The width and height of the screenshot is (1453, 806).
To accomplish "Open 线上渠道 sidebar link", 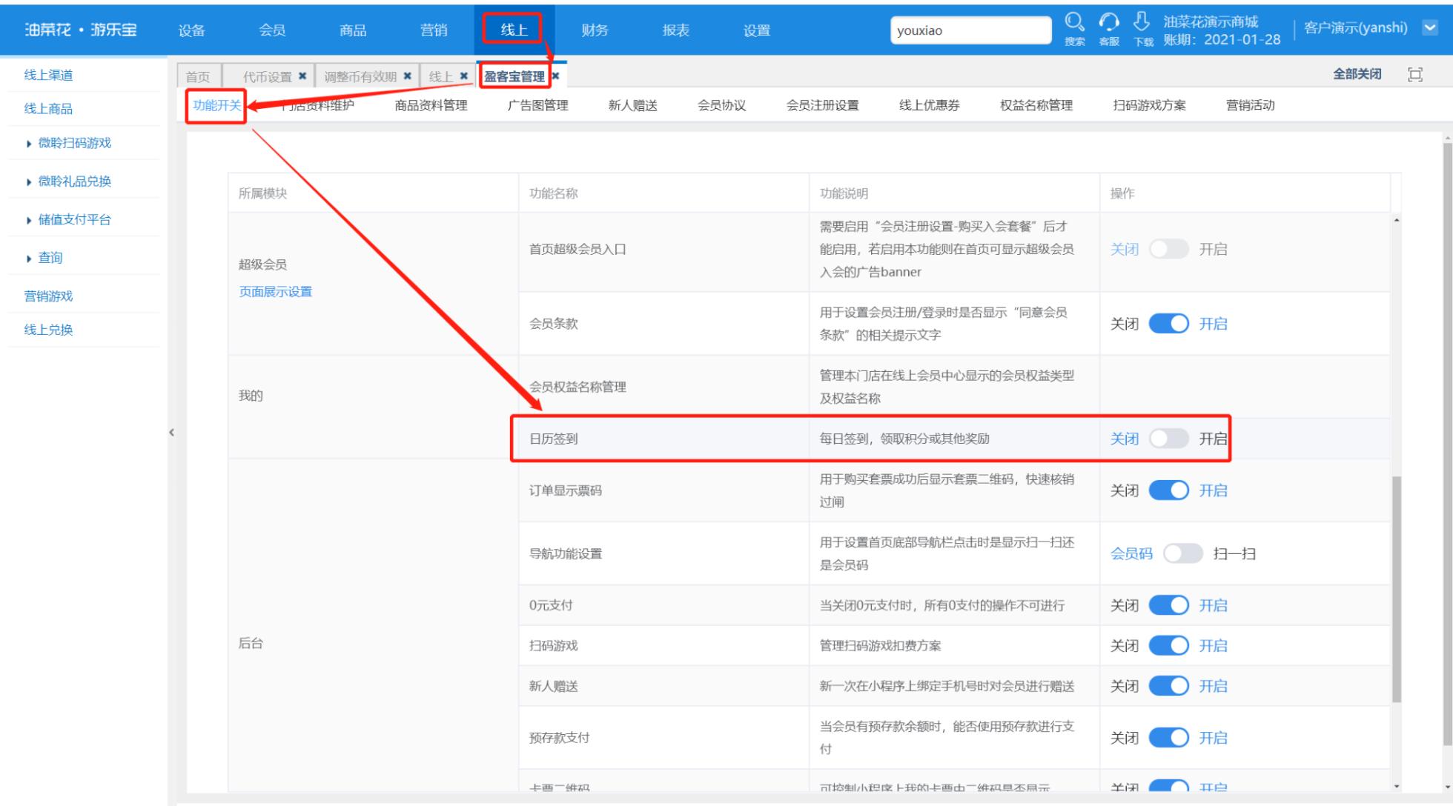I will point(48,75).
